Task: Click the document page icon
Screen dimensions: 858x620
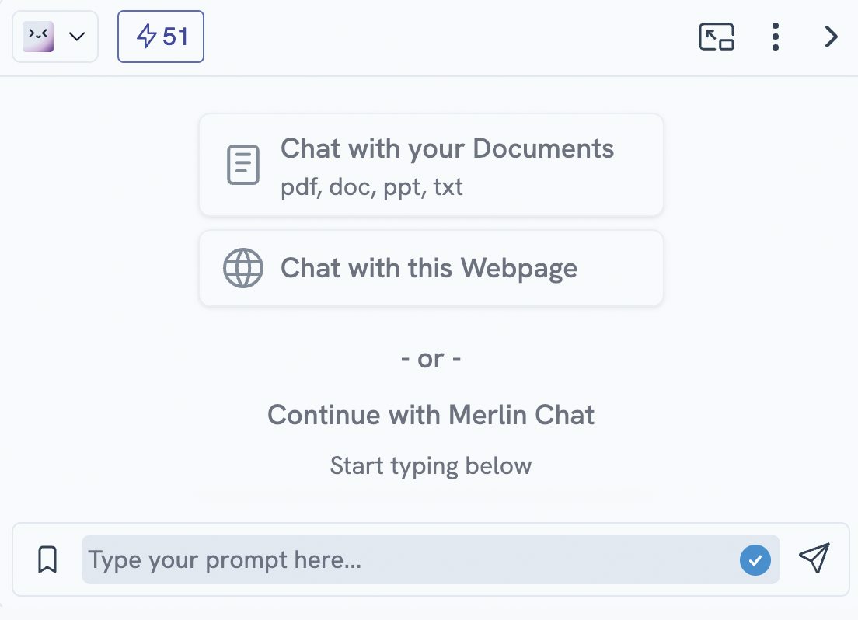Action: [243, 165]
